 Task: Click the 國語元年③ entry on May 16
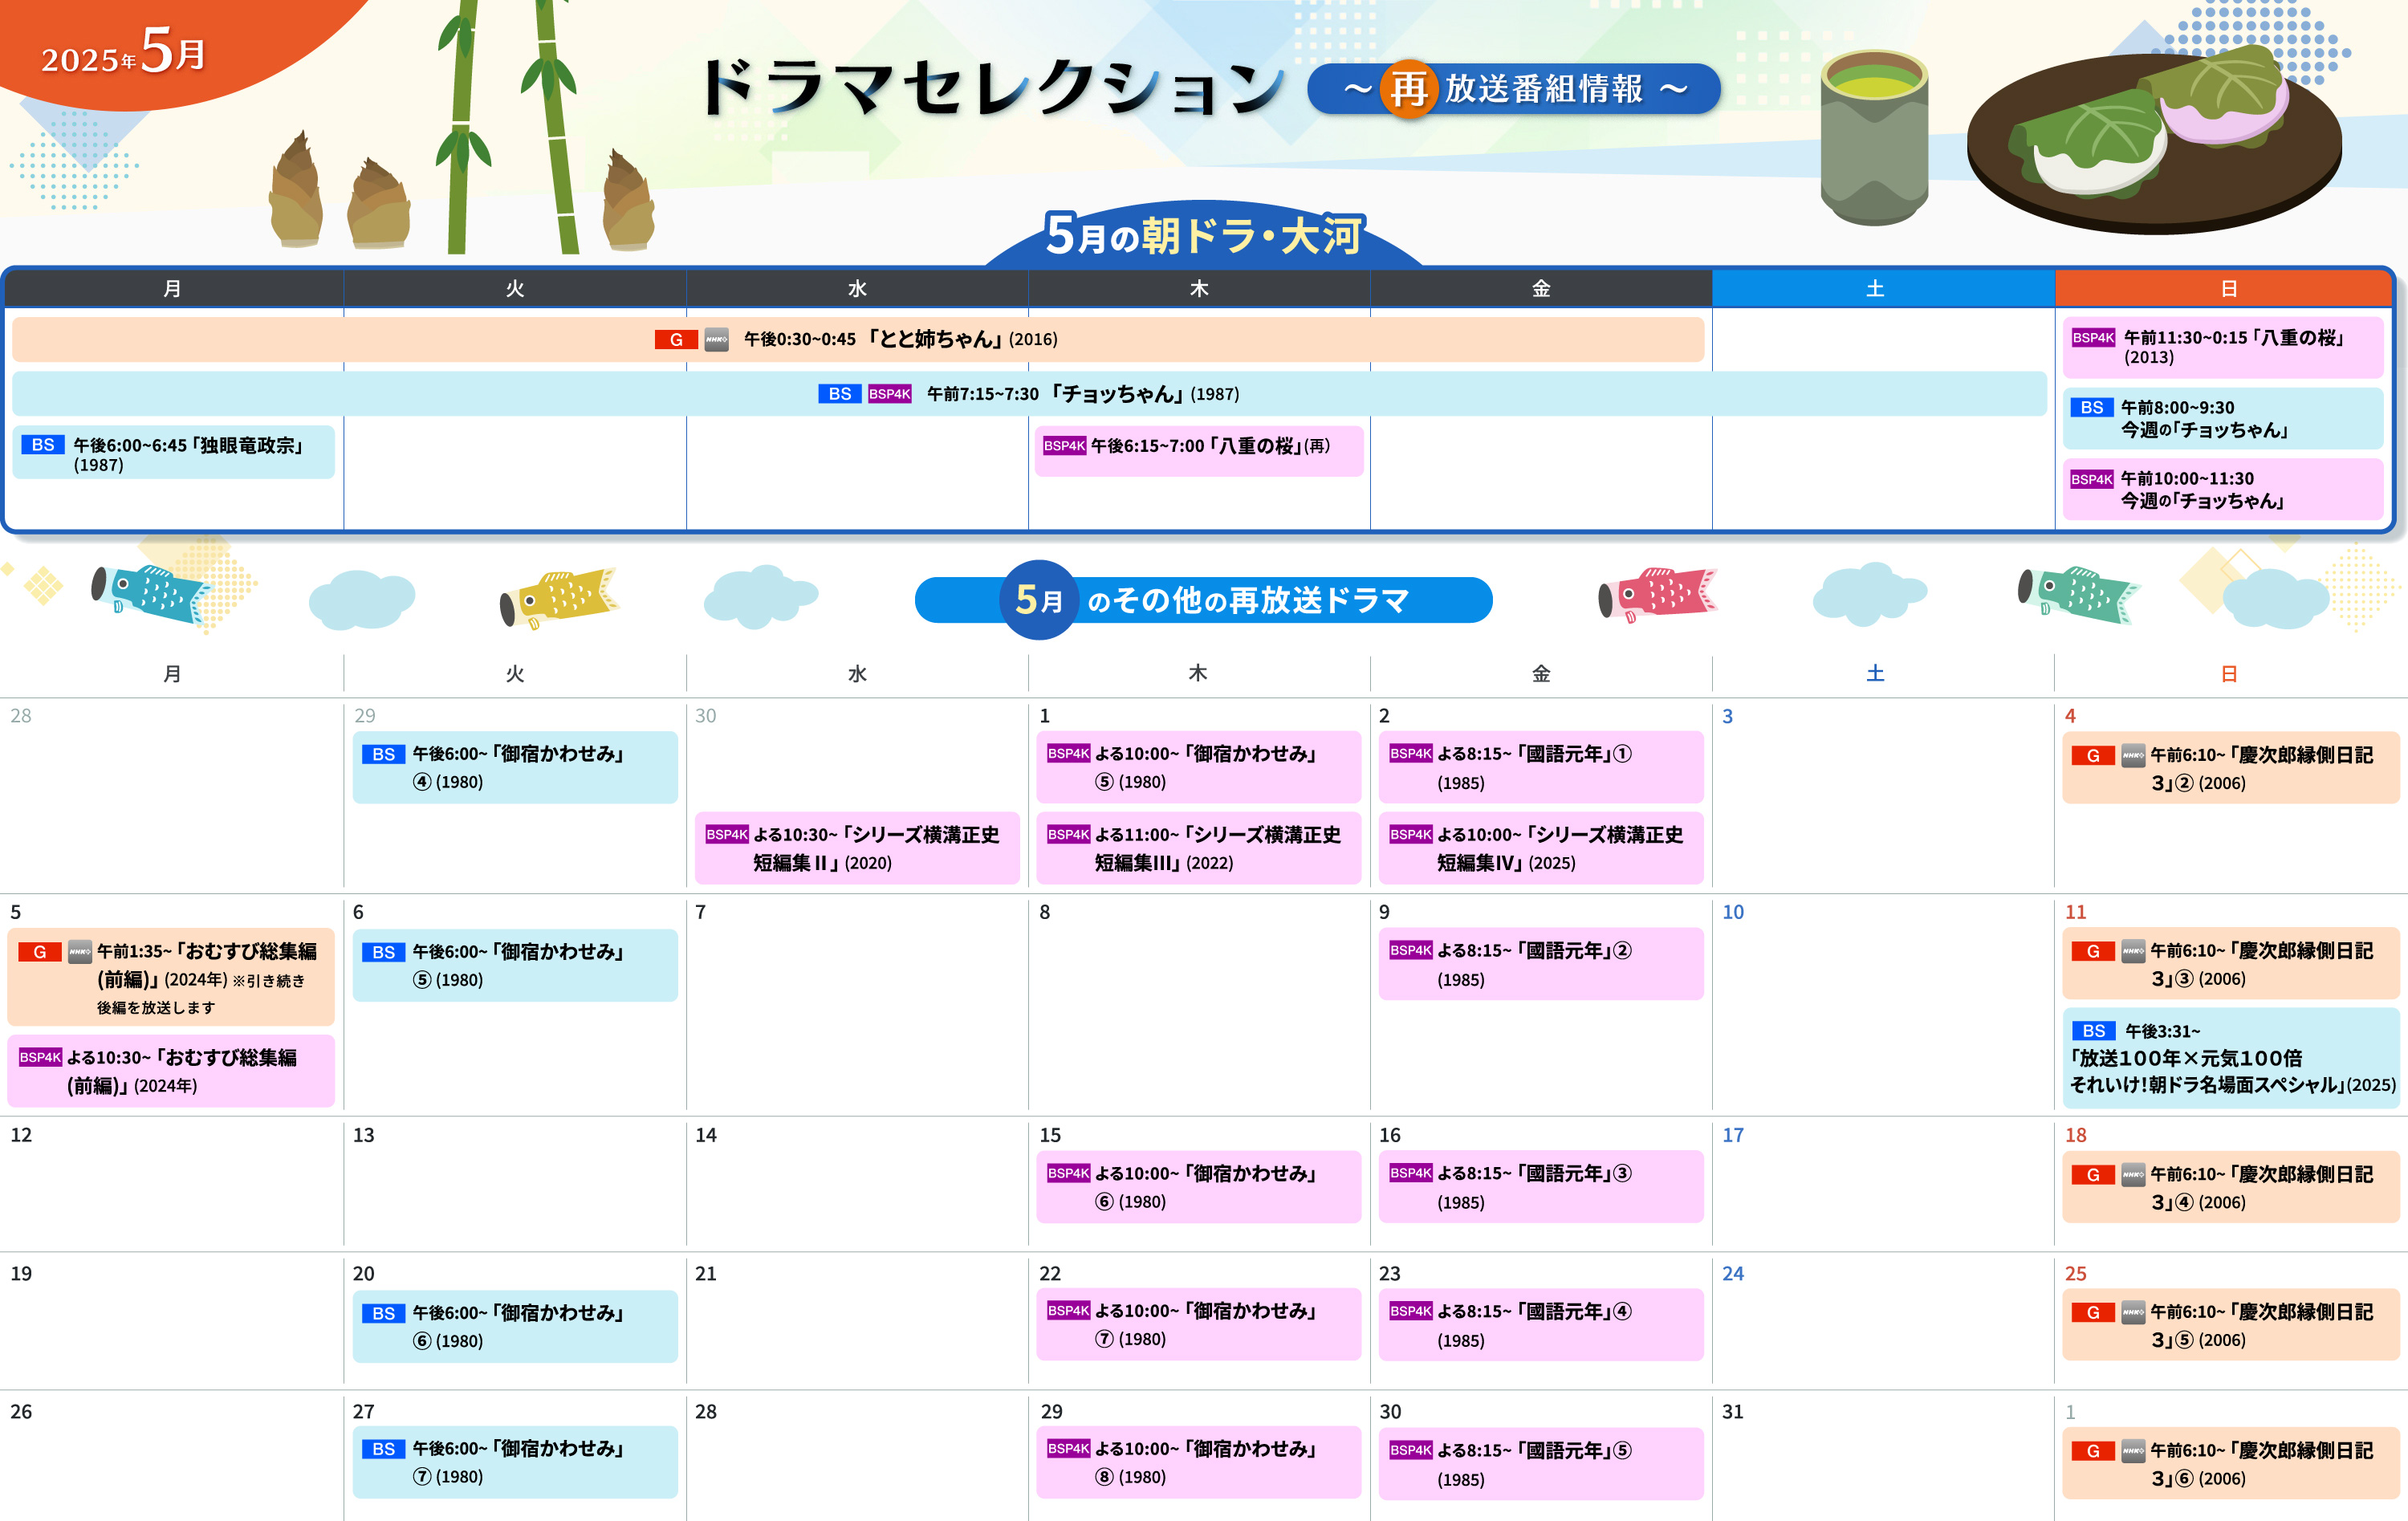(x=1541, y=1187)
